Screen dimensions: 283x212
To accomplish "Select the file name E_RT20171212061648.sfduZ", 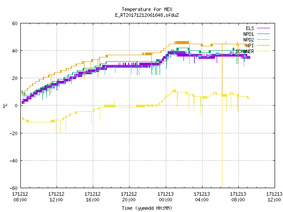I will point(147,15).
